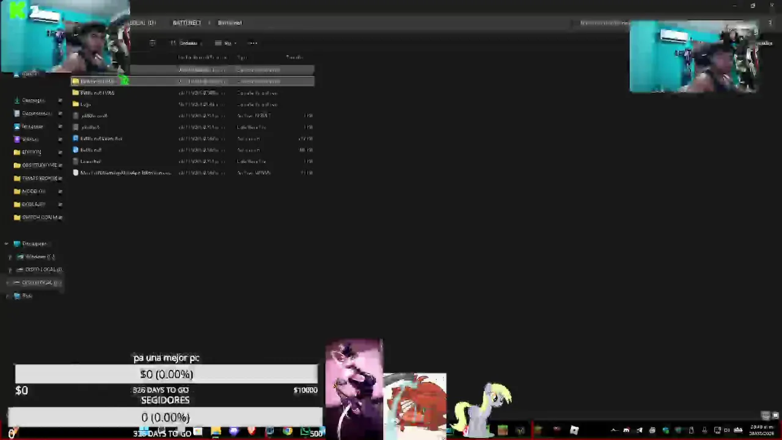Select the Battle.net breadcrumb in address bar
This screenshot has width=782, height=440.
point(230,23)
